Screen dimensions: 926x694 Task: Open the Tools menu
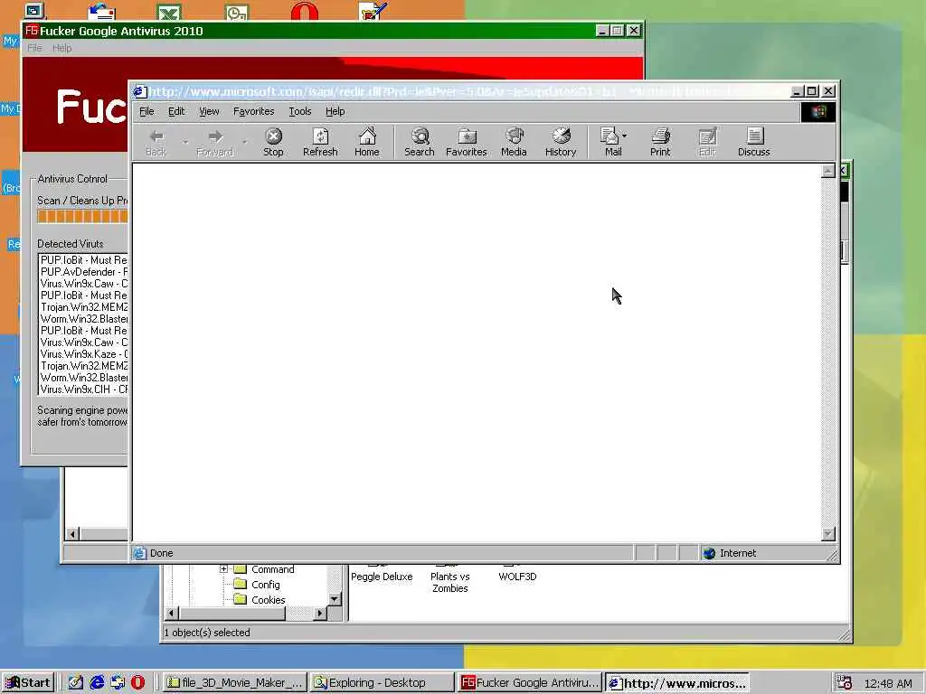tap(300, 111)
